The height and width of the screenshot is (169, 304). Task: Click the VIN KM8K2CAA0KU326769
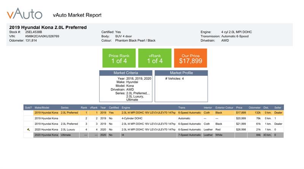click(x=42, y=36)
